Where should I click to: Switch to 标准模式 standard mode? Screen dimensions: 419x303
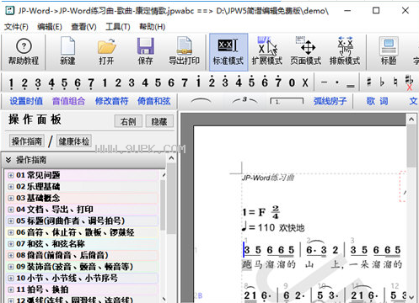click(x=228, y=51)
